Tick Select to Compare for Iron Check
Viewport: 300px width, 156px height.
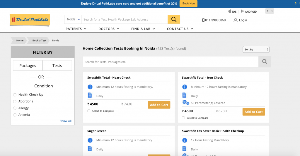(x=183, y=118)
